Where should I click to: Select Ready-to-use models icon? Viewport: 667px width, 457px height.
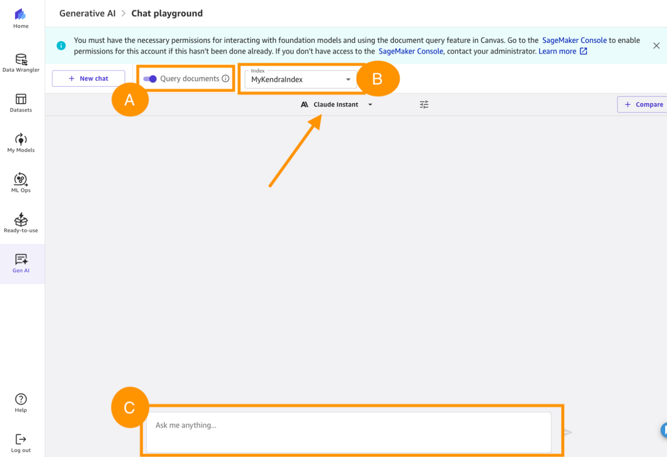pos(21,219)
